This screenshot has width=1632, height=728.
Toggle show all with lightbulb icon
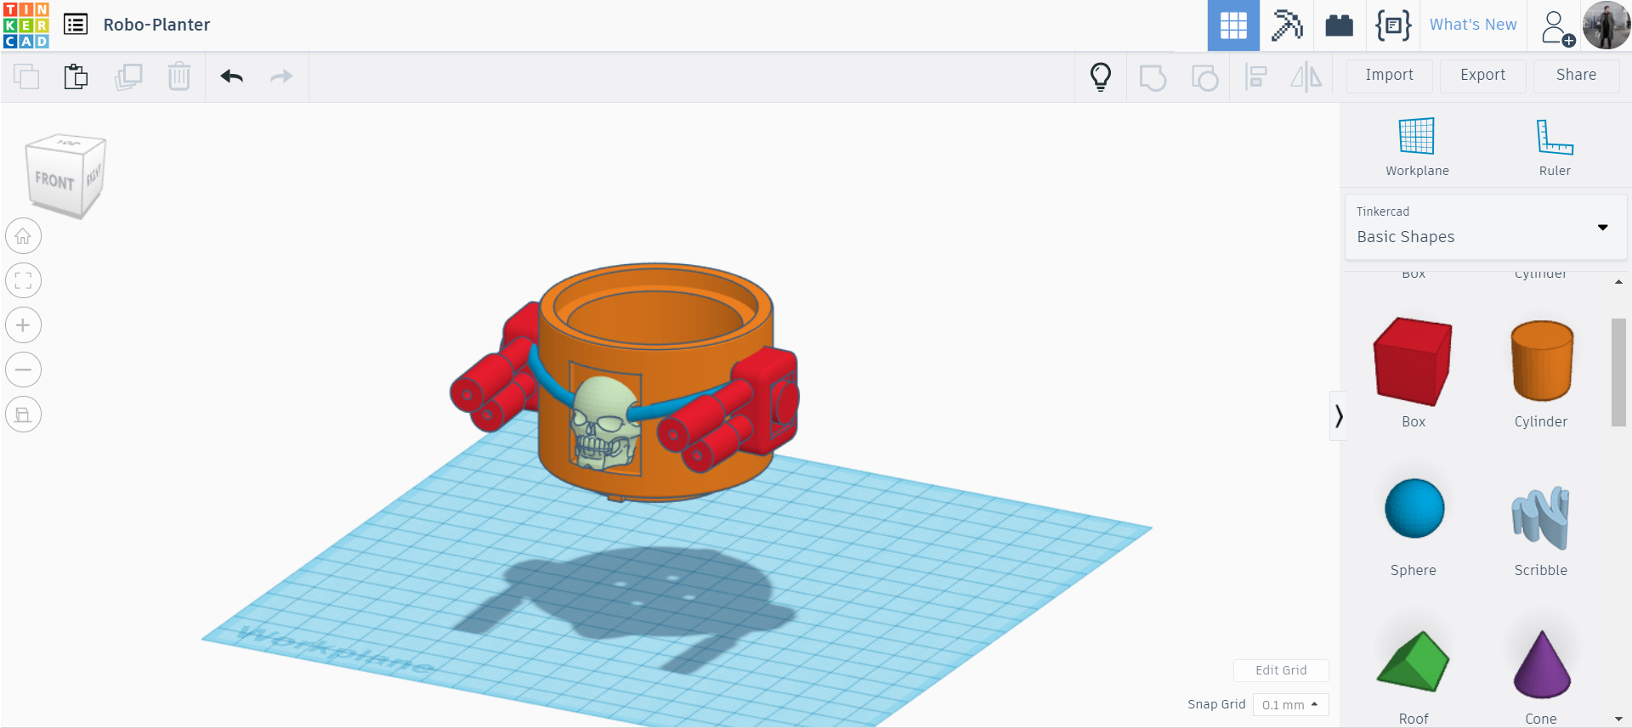coord(1101,76)
